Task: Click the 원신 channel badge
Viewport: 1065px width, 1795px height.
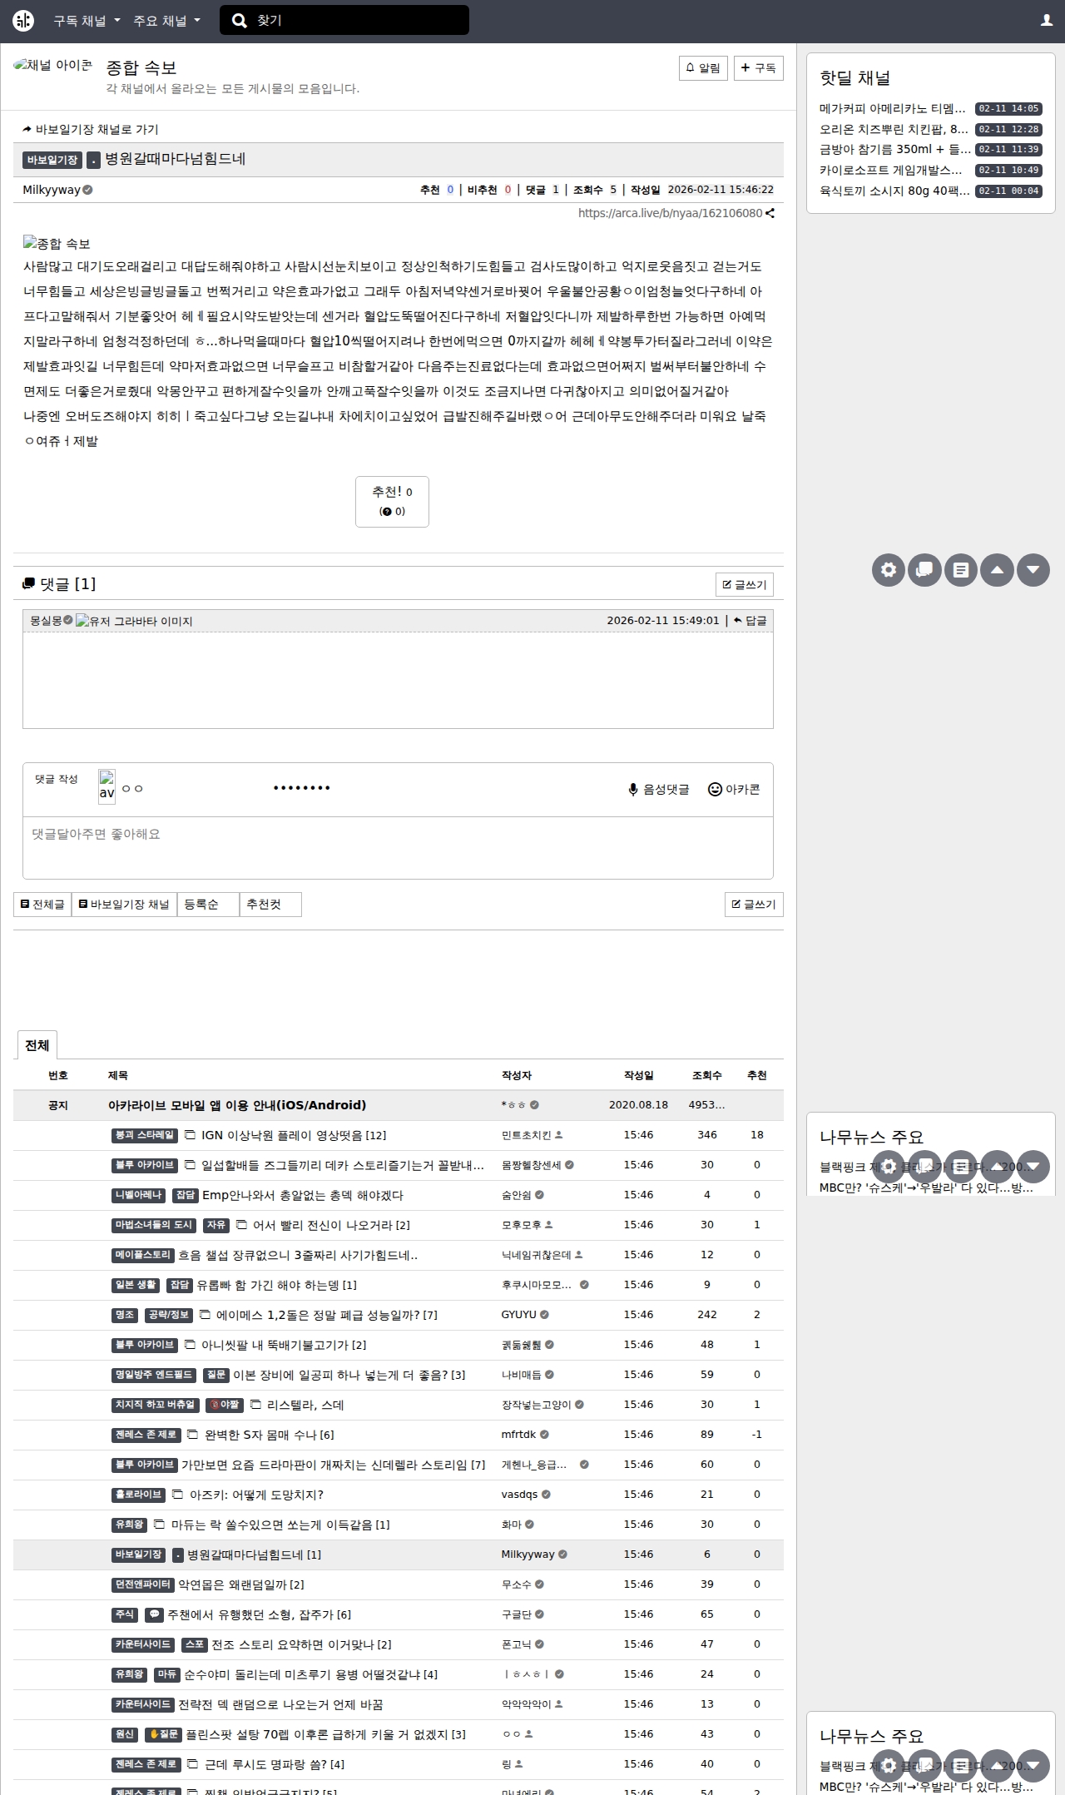Action: (x=125, y=1734)
